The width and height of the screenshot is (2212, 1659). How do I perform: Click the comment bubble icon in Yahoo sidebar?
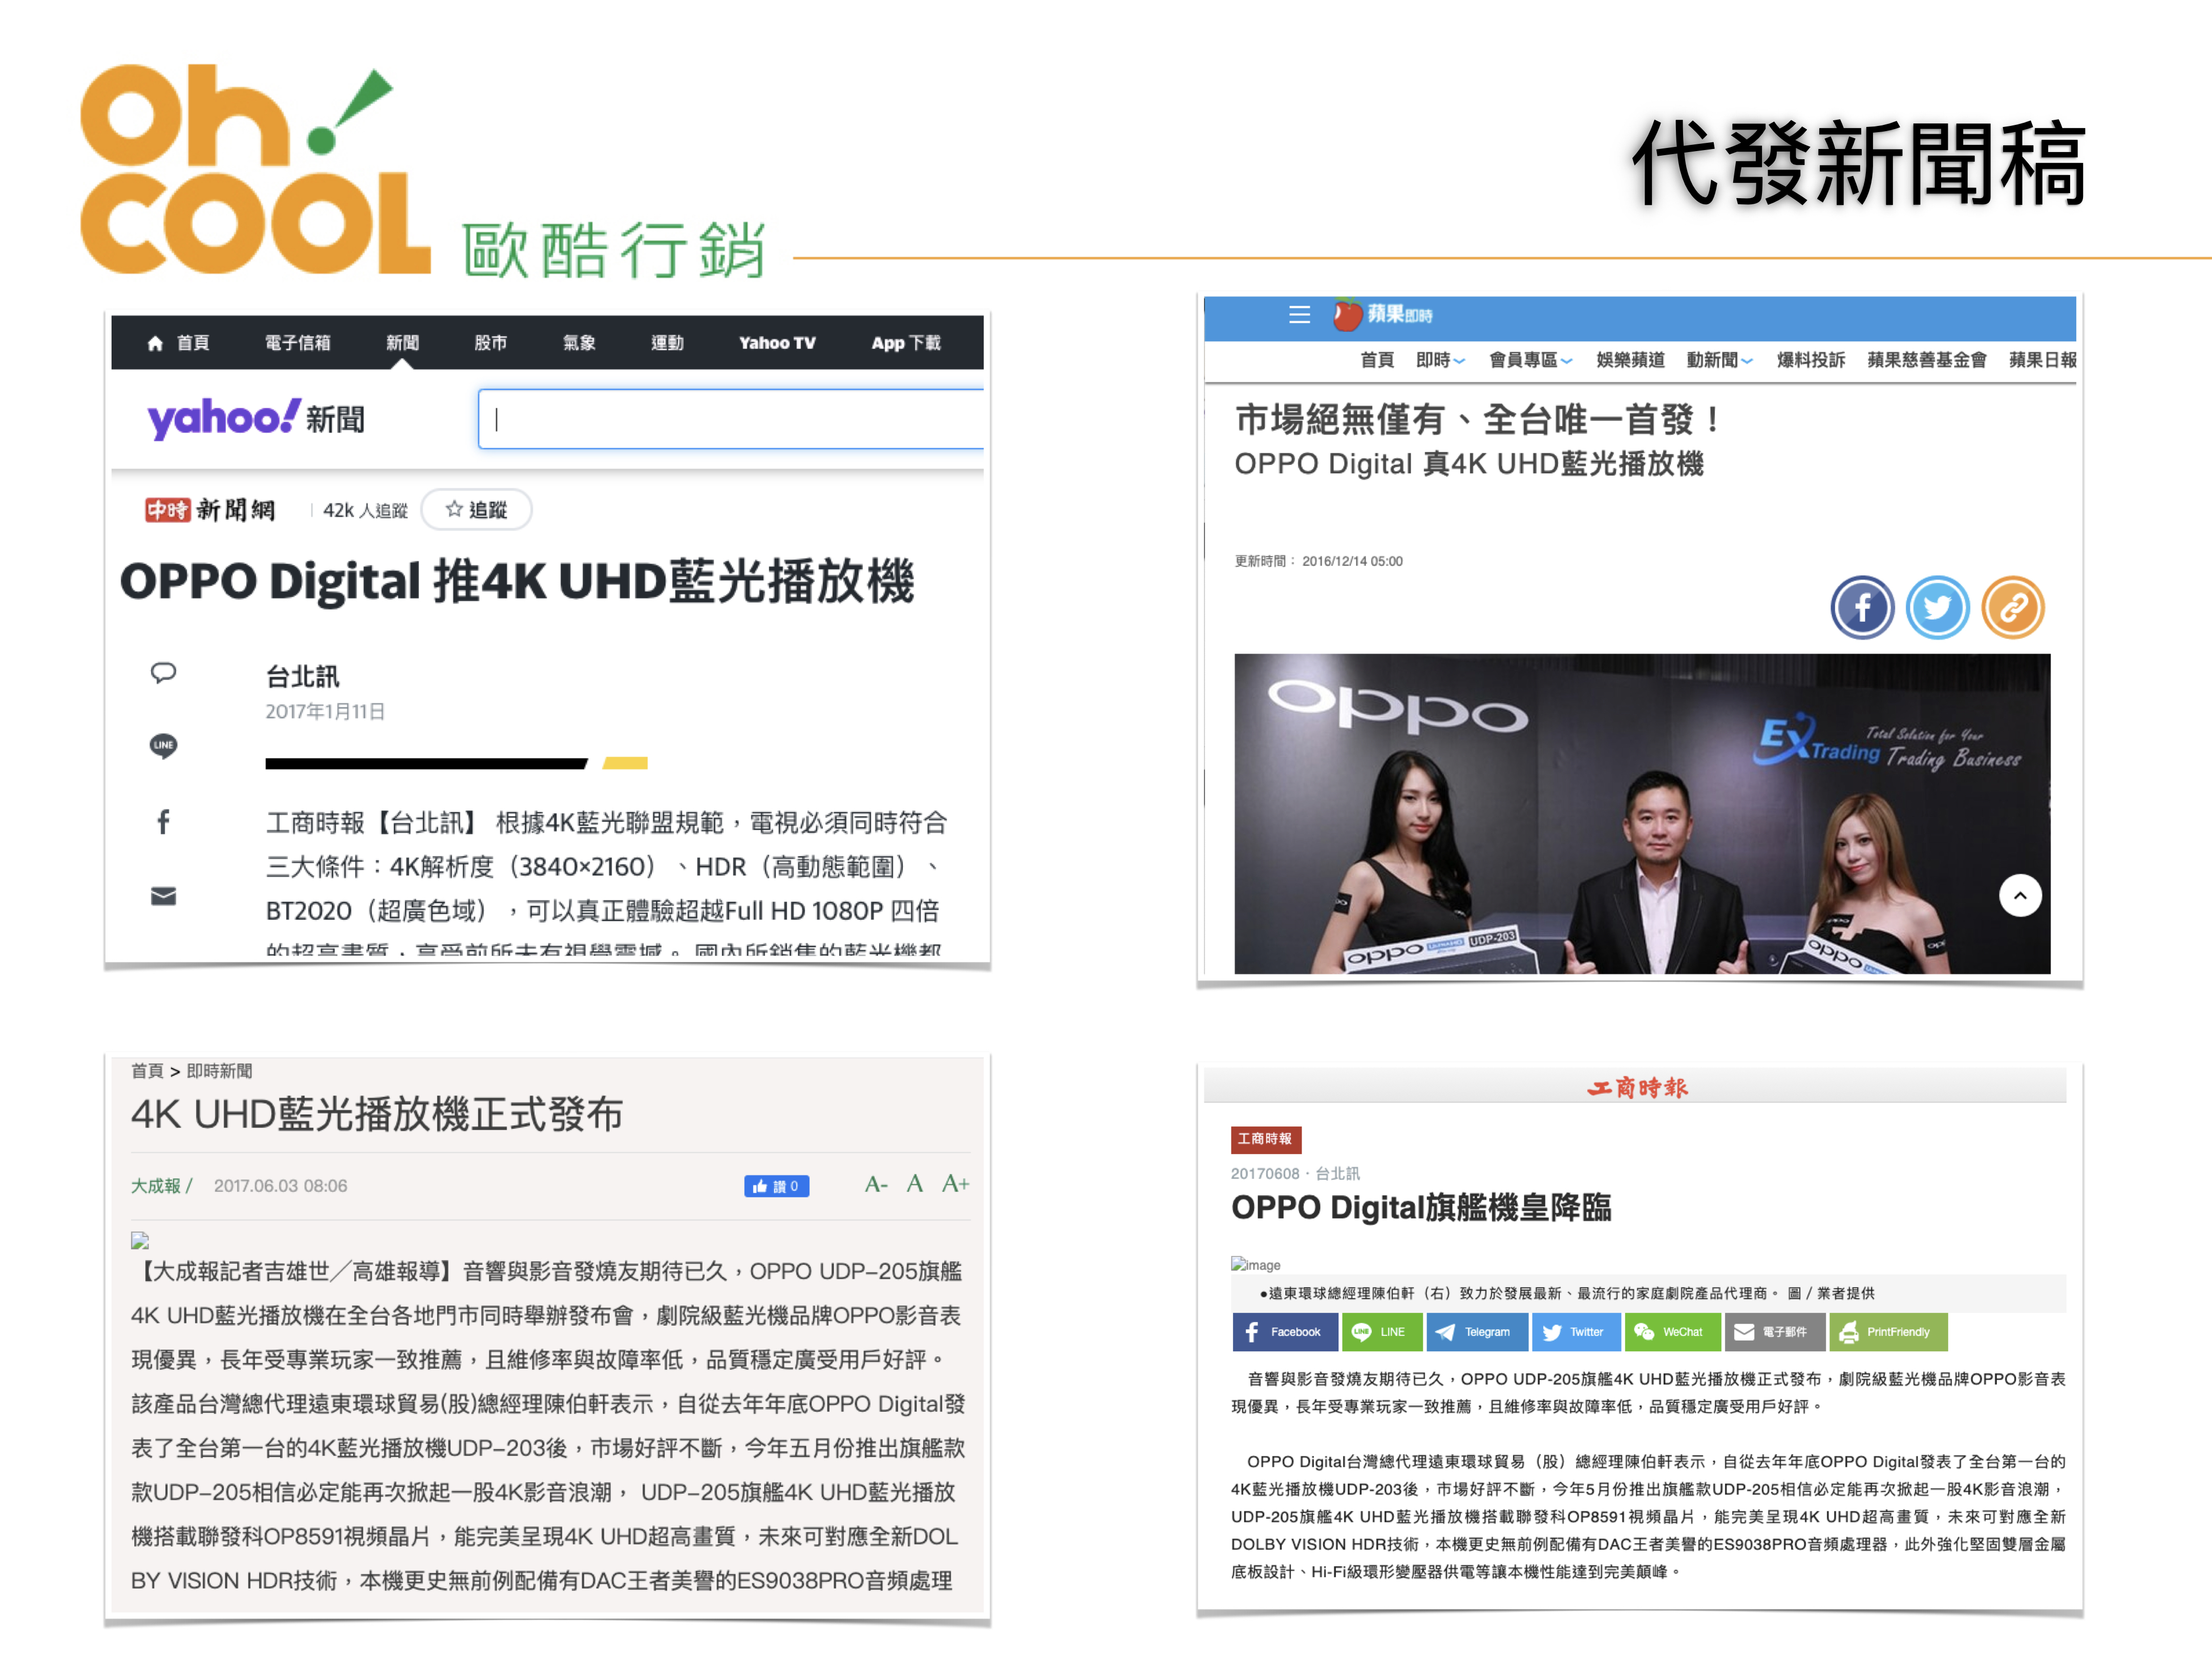click(163, 672)
